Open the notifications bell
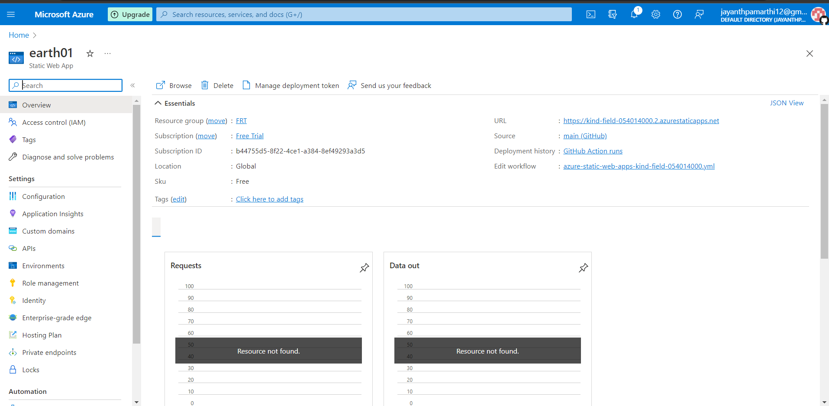This screenshot has height=406, width=829. [634, 14]
